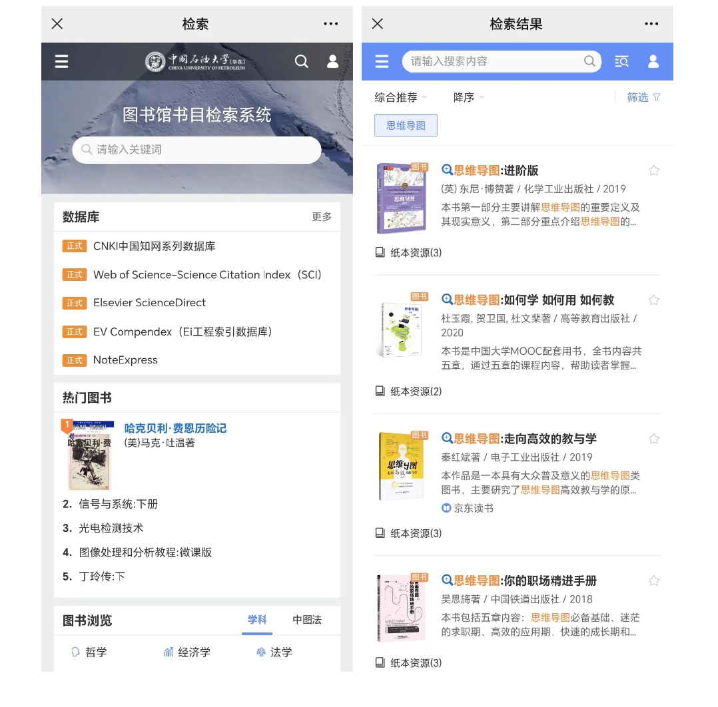Click magnifier inside results search box

[x=590, y=61]
